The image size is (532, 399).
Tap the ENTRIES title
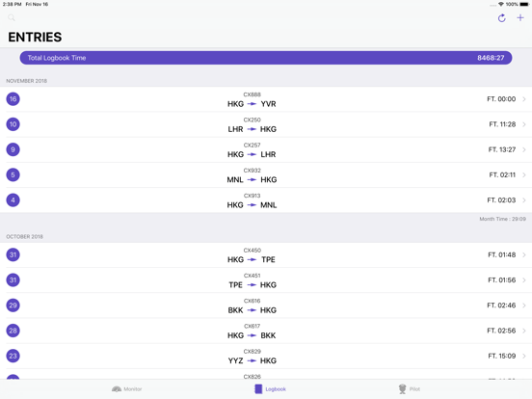(35, 37)
